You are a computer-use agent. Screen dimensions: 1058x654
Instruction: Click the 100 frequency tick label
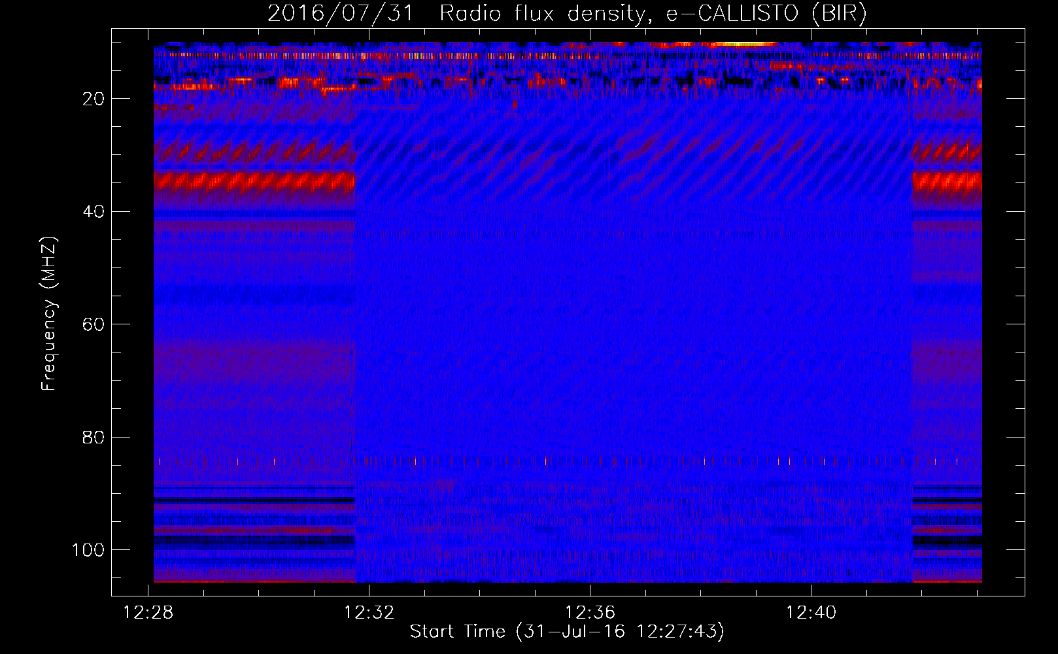(88, 550)
